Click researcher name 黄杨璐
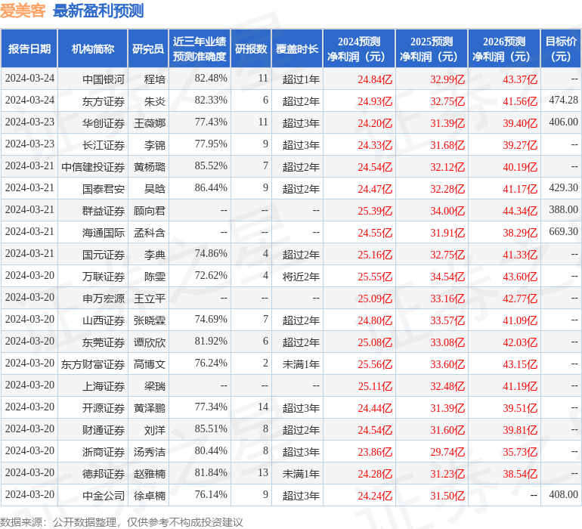This screenshot has height=529, width=582. coord(150,167)
